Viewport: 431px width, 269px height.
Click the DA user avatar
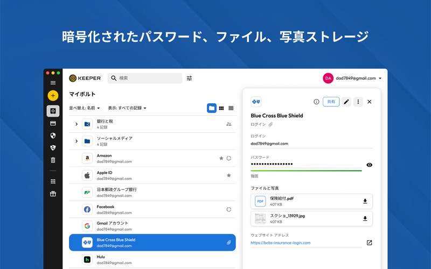tap(328, 78)
